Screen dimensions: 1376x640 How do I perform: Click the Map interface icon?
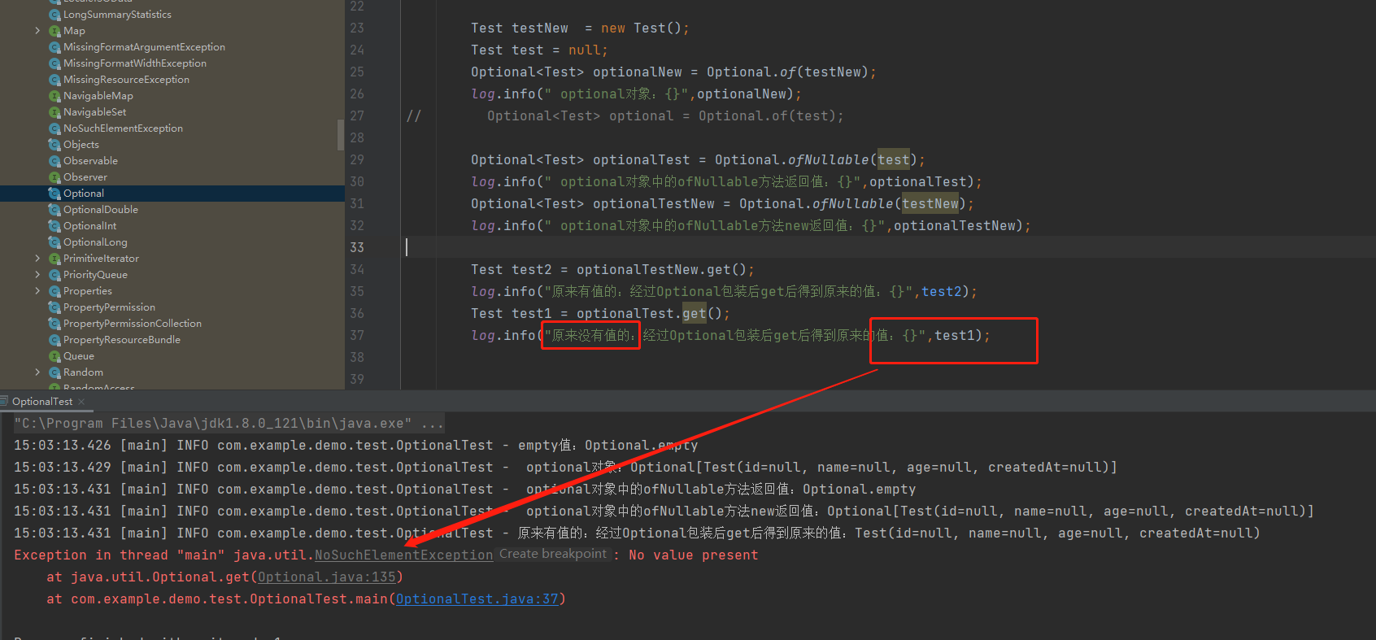coord(55,31)
